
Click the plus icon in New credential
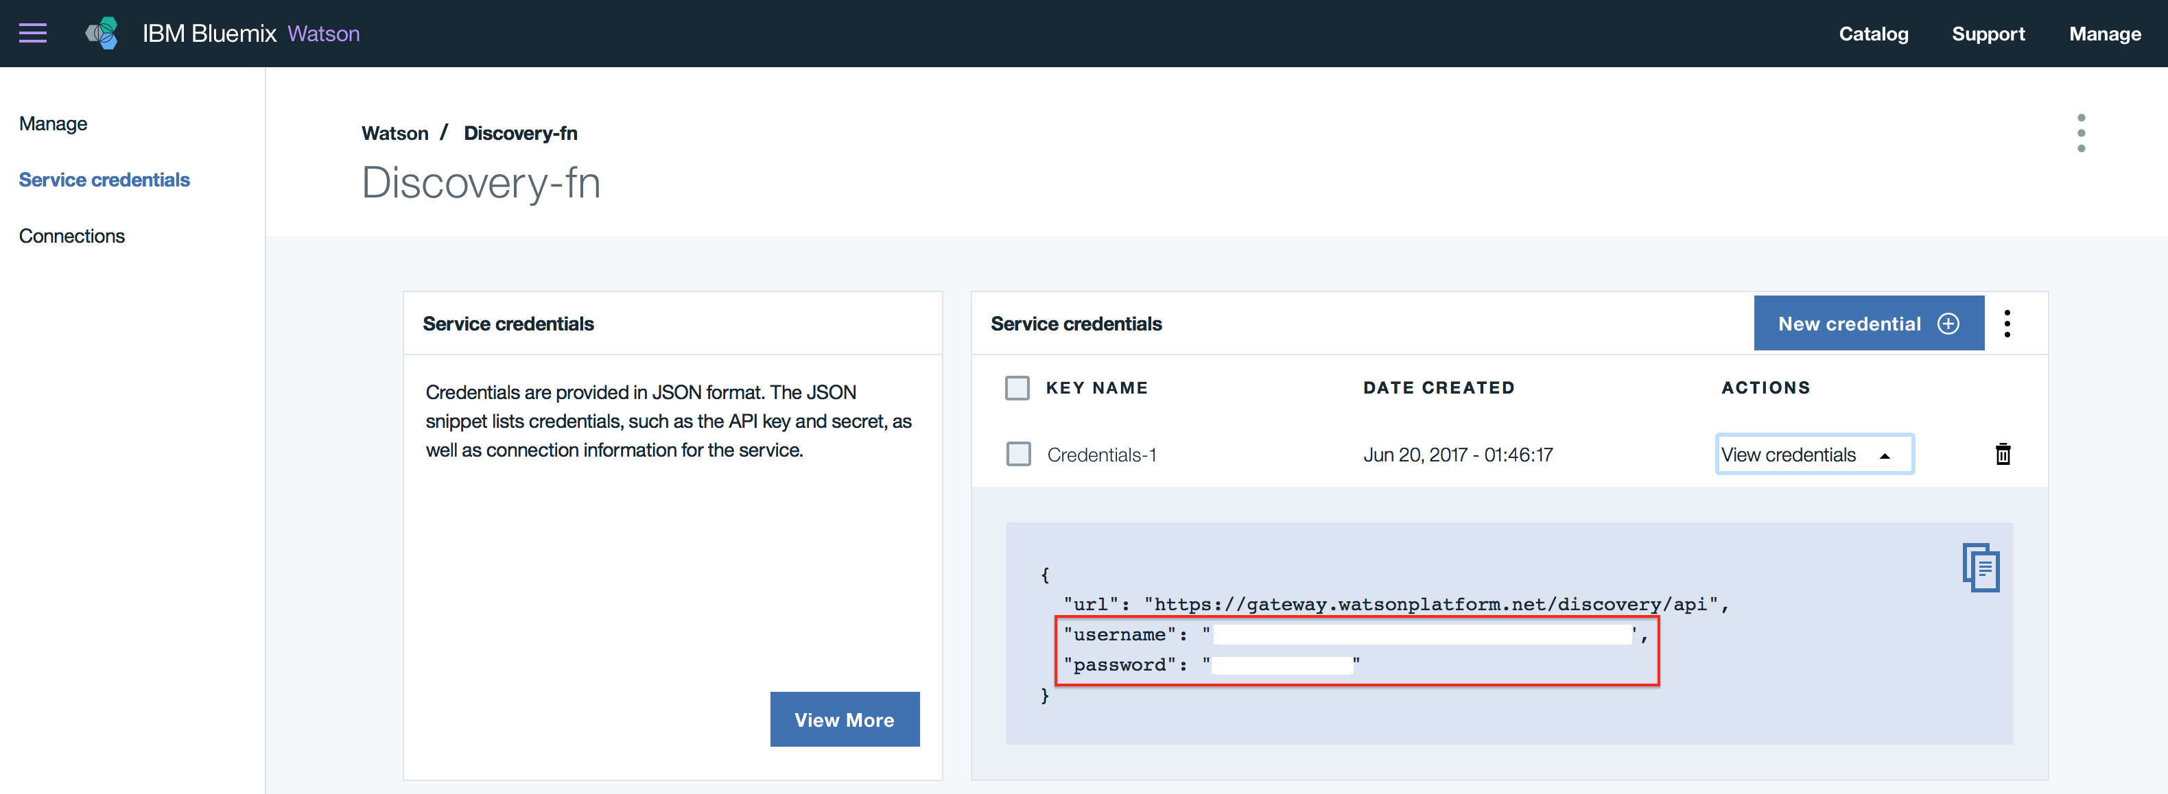pos(1948,324)
